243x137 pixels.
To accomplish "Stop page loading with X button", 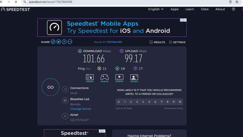I will click(16, 2).
